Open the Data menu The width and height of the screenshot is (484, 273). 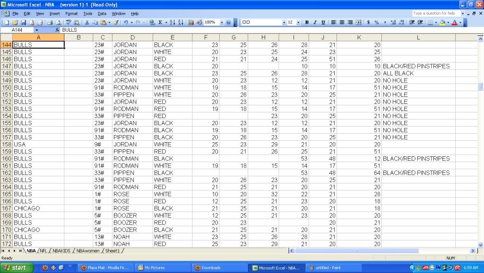(102, 14)
